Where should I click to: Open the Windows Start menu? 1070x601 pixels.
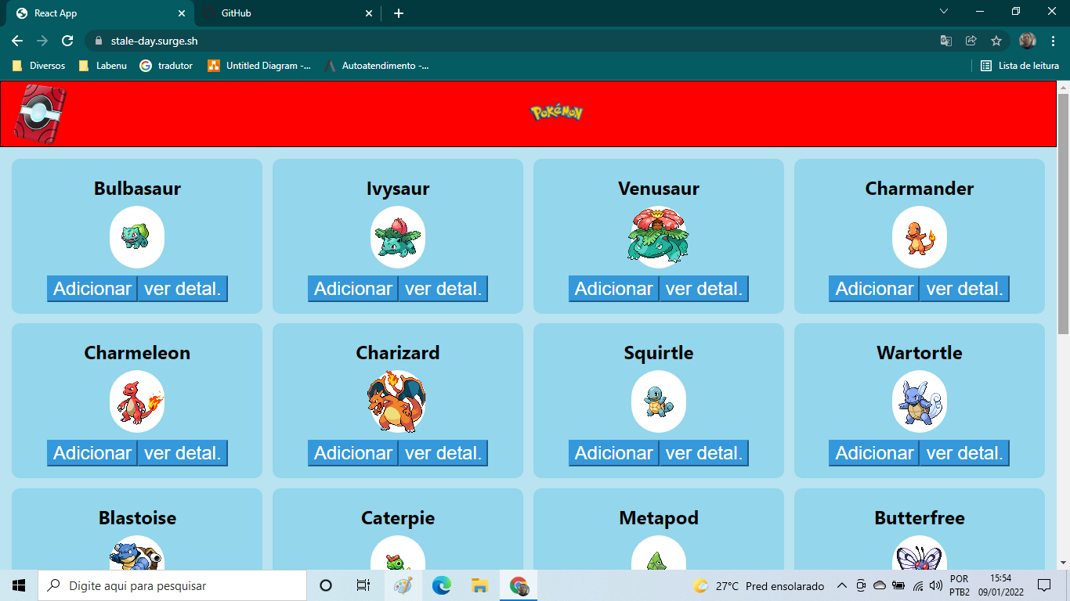pos(19,585)
